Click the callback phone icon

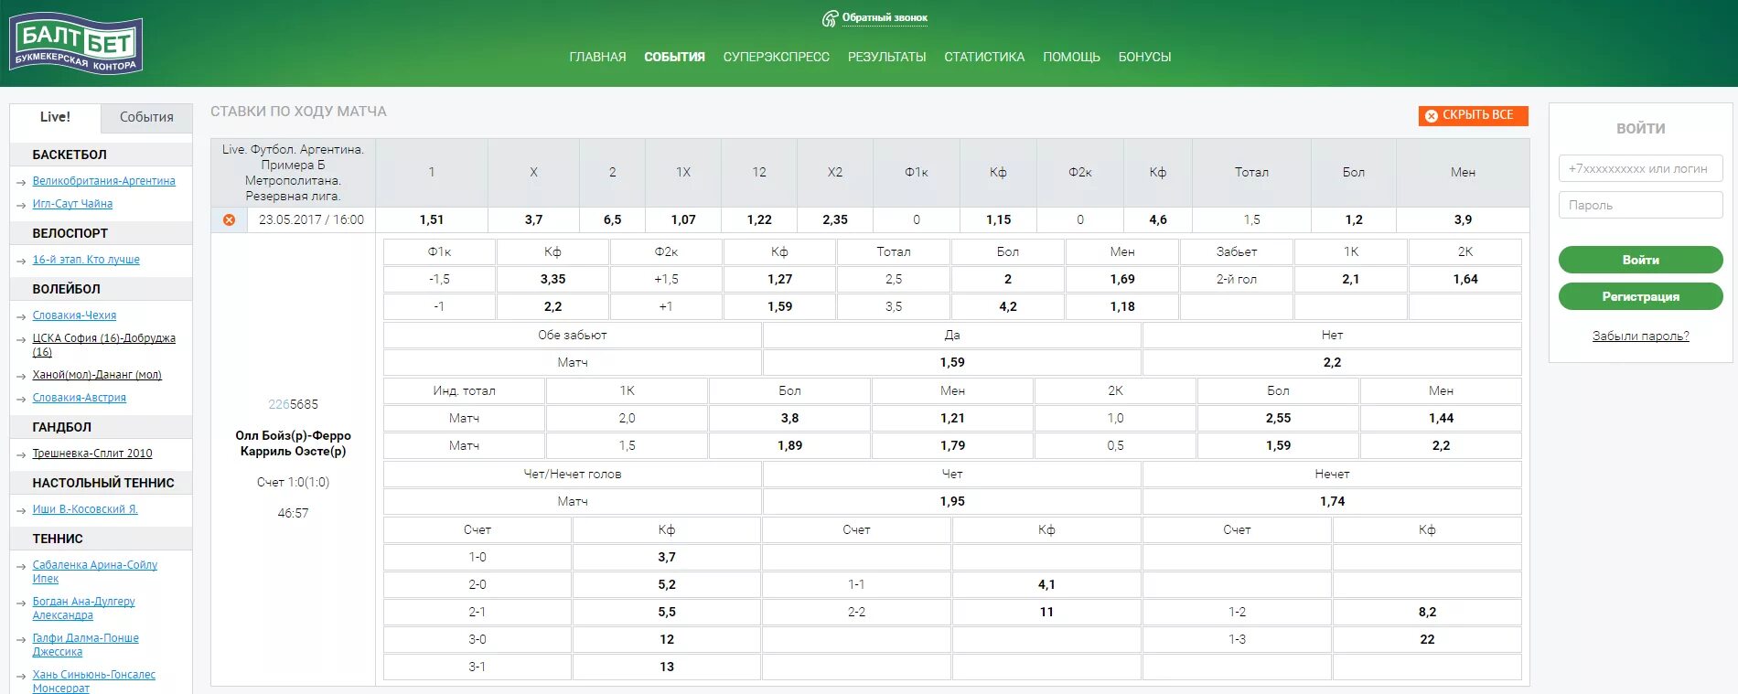pyautogui.click(x=830, y=18)
